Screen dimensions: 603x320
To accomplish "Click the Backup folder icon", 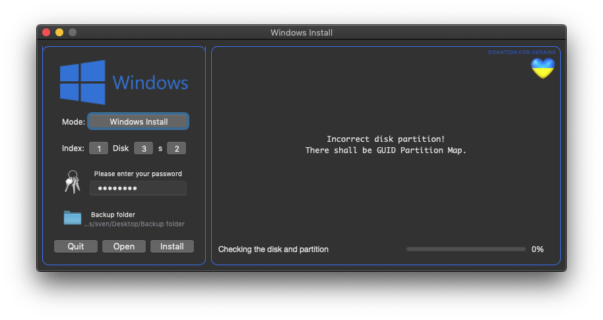I will (x=73, y=218).
